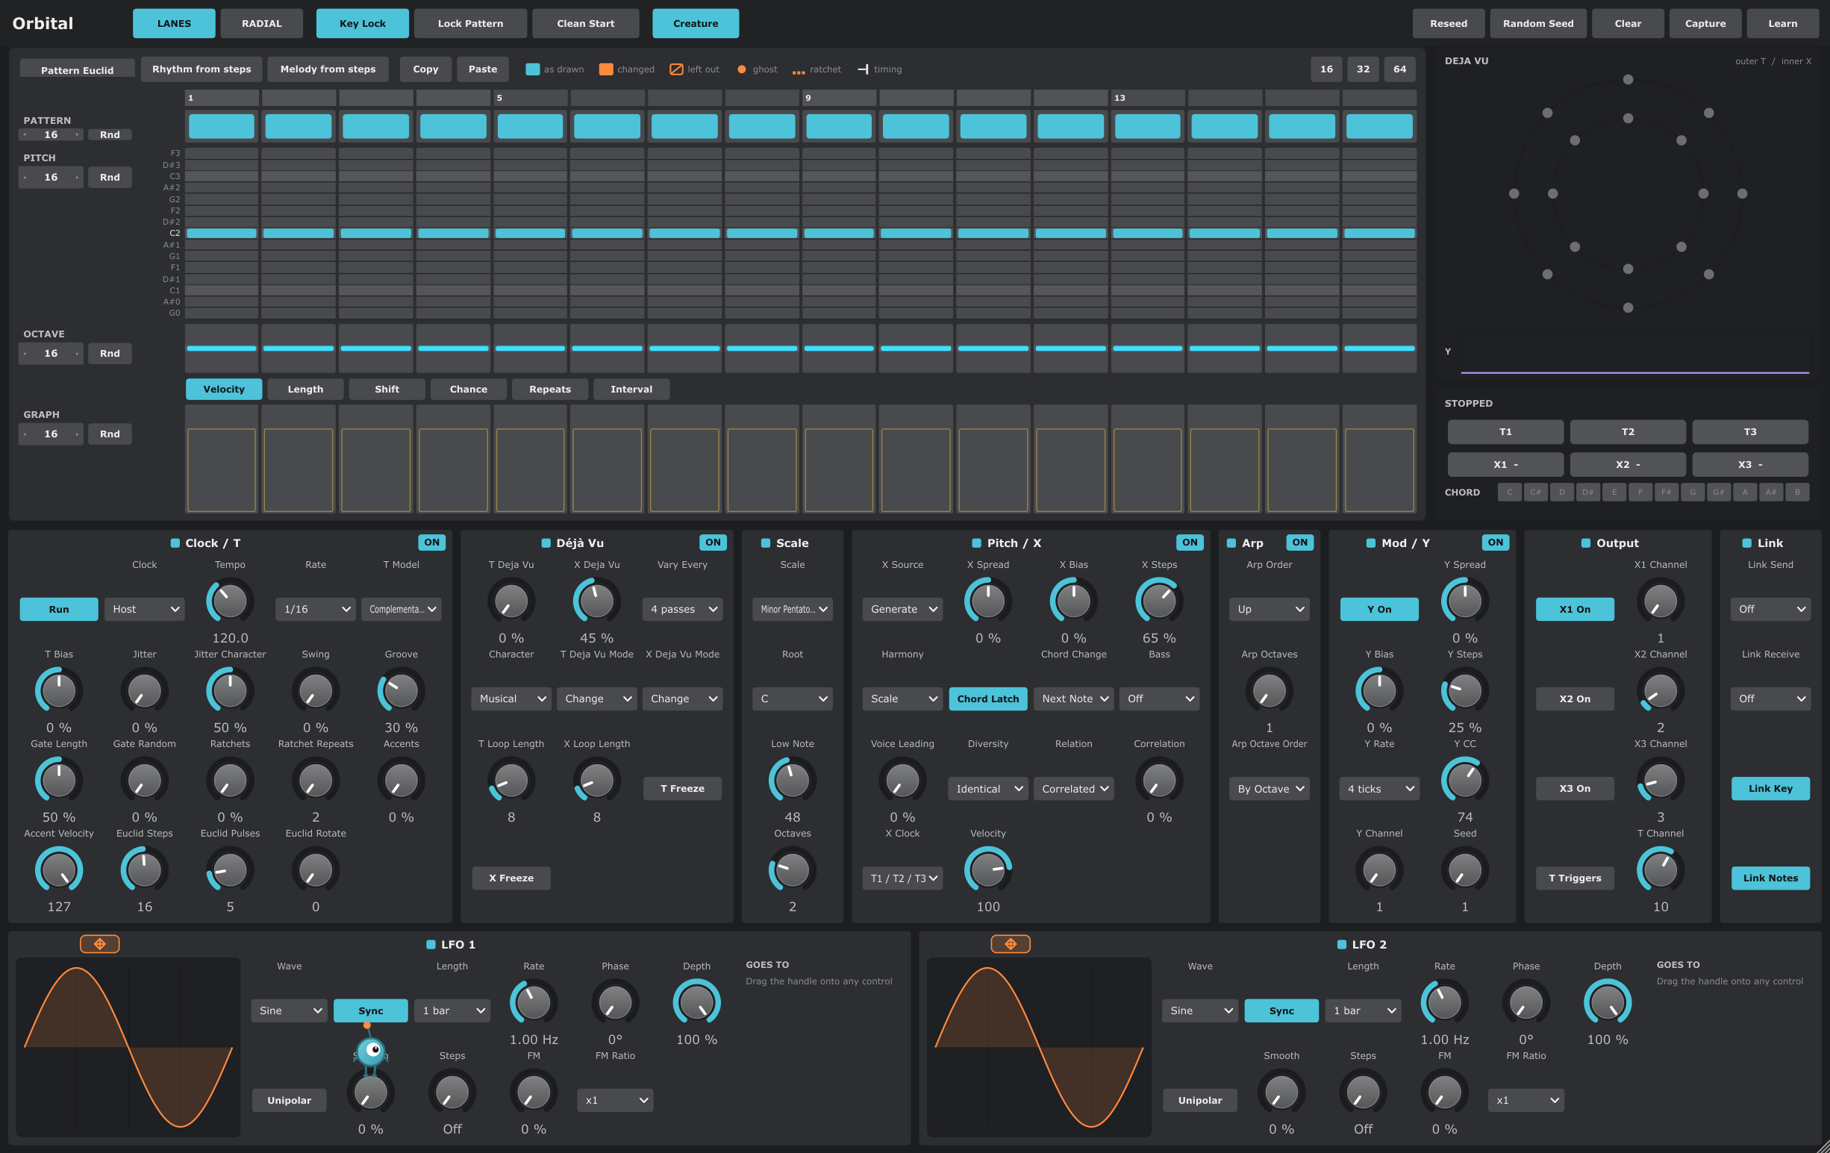This screenshot has width=1830, height=1153.
Task: Click the blue creature mascot icon
Action: [371, 1049]
